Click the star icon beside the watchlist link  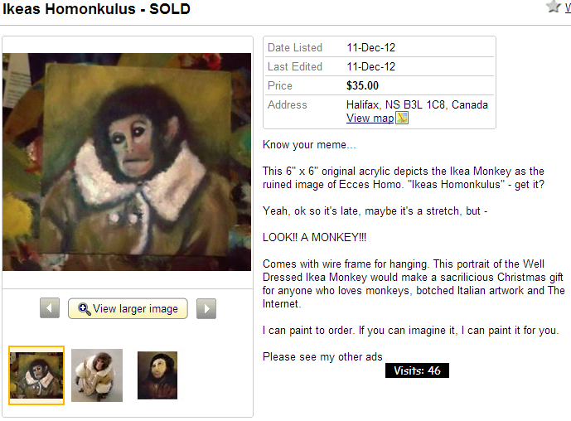(554, 7)
